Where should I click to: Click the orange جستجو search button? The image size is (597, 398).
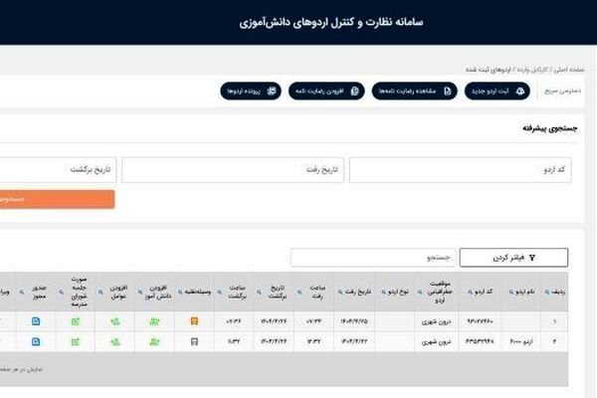coord(57,199)
